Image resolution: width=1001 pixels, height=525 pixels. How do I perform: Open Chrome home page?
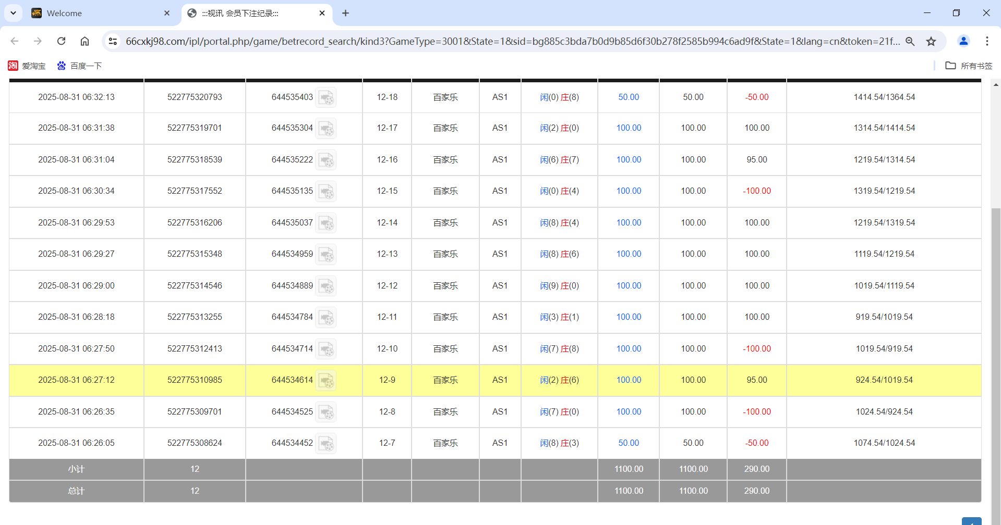point(85,41)
